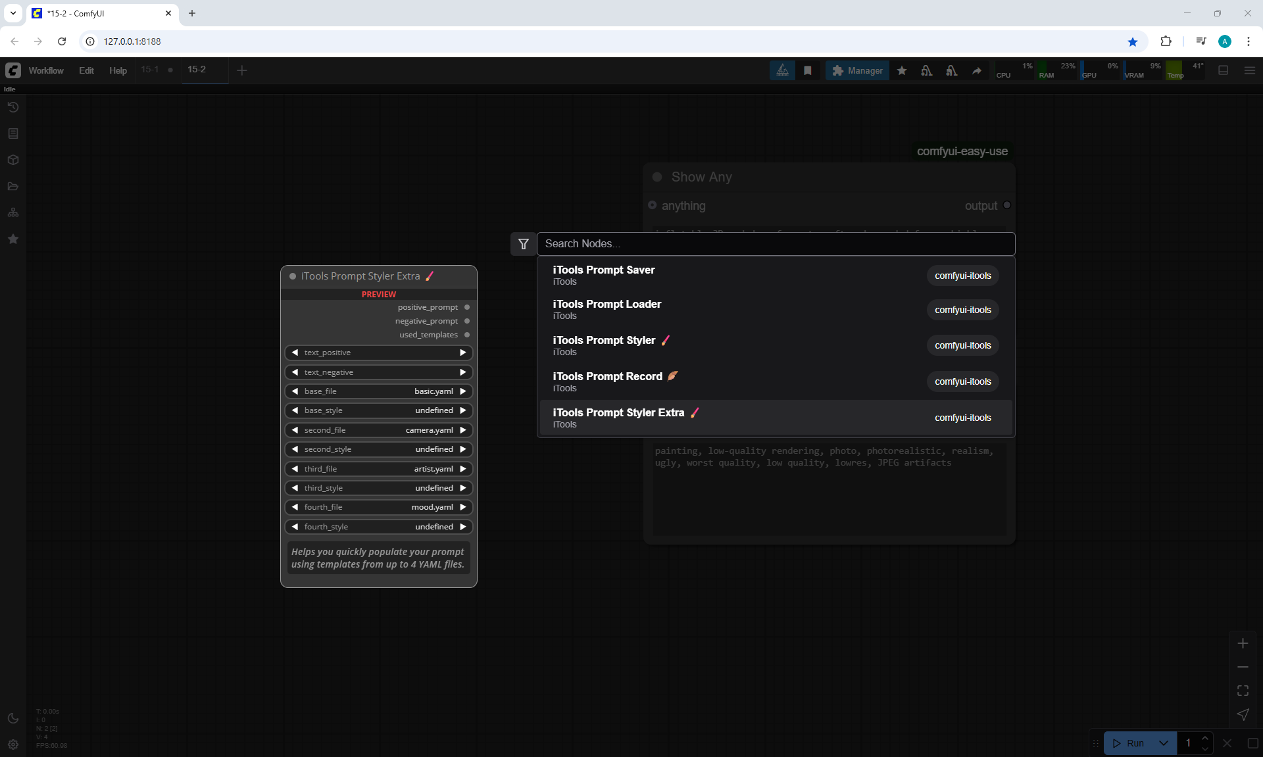
Task: Click the filter funnel icon beside search
Action: pos(523,244)
